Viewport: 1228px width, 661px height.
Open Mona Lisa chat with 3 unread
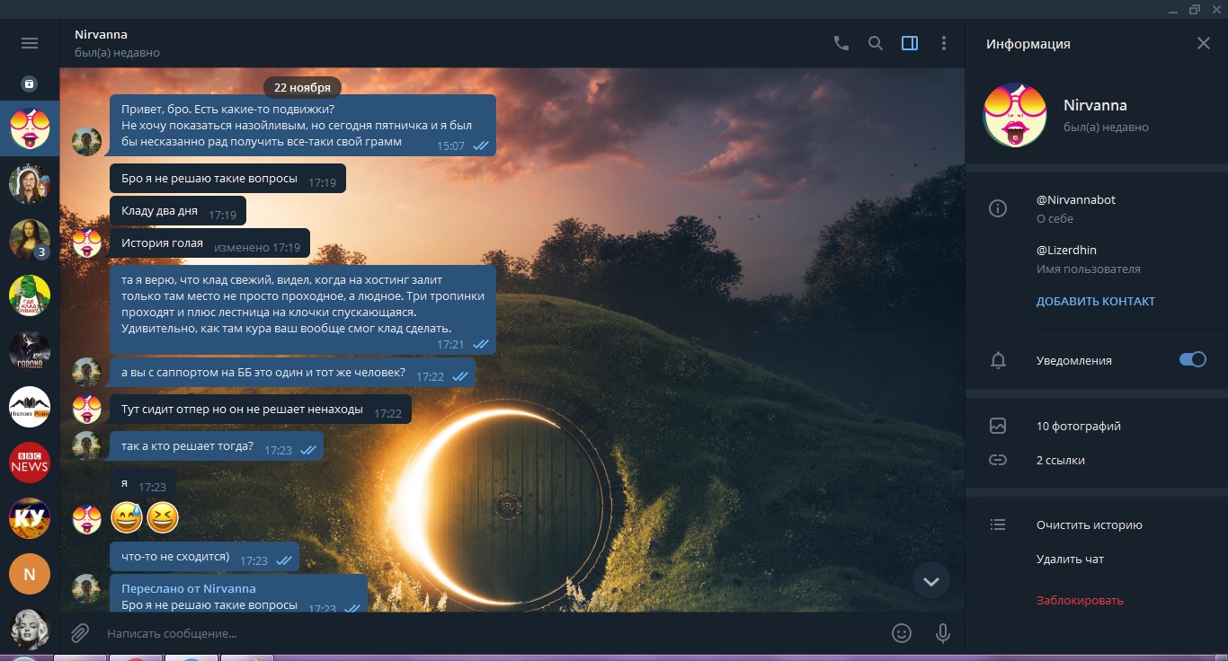click(30, 239)
